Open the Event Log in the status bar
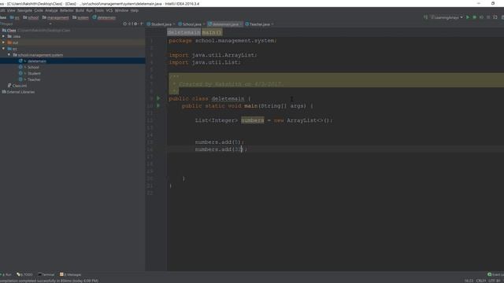This screenshot has height=283, width=504. pyautogui.click(x=495, y=274)
